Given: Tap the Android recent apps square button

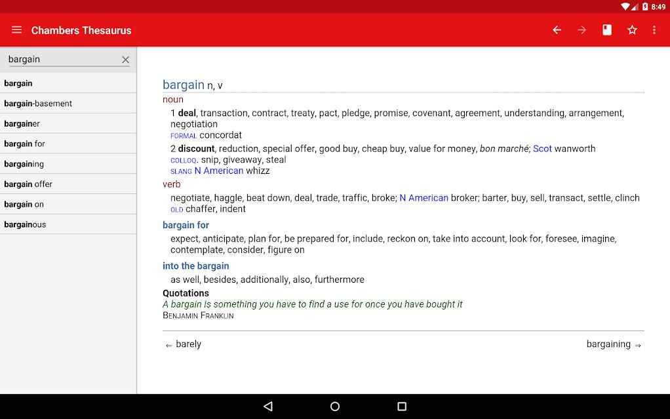Looking at the screenshot, I should pyautogui.click(x=402, y=406).
